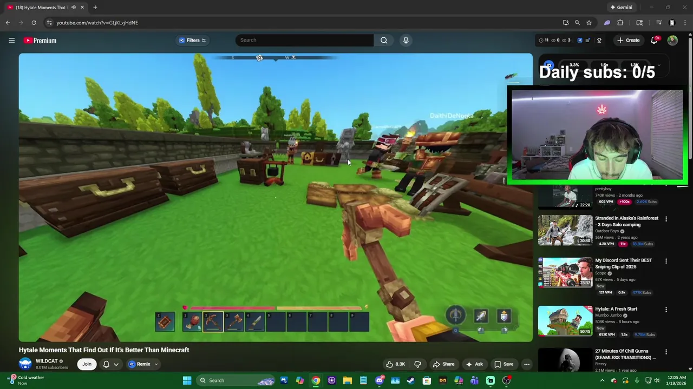
Task: Open the taskbar clock showing 12:05 AM
Action: click(677, 380)
